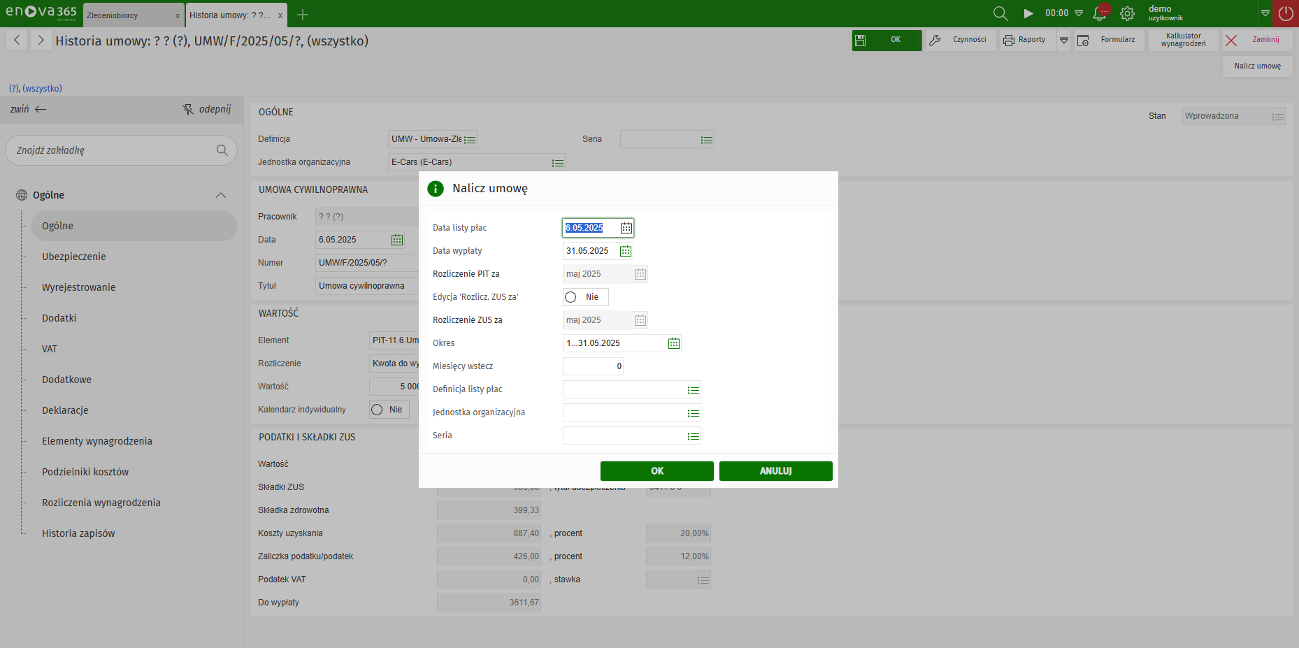Image resolution: width=1299 pixels, height=648 pixels.
Task: Unpin the sidebar with odepnij
Action: pyautogui.click(x=207, y=109)
